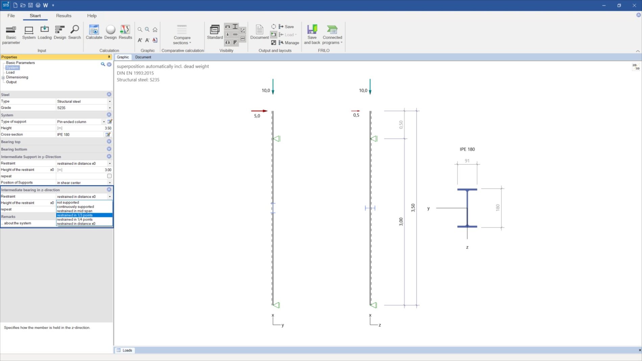The width and height of the screenshot is (642, 361).
Task: Open the Document output icon
Action: click(x=259, y=32)
